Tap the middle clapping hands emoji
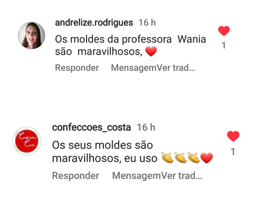Screen dimensions: 256x198 [180, 158]
